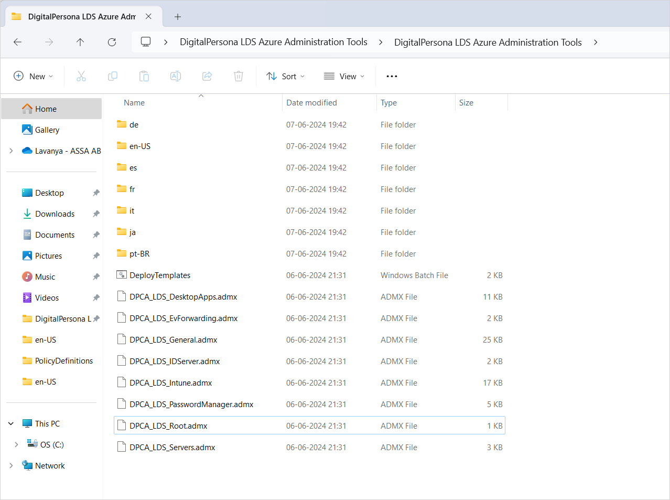Screen dimensions: 670x500
Task: Select DPCA_LDS_Intune.admx file
Action: point(309,382)
